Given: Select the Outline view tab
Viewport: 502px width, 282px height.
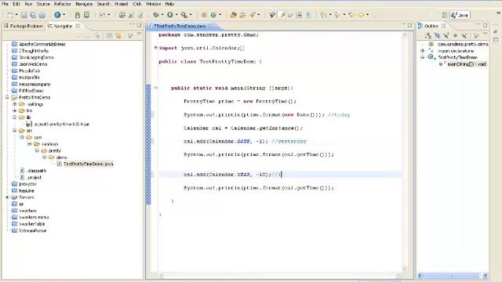Looking at the screenshot, I should [x=431, y=26].
